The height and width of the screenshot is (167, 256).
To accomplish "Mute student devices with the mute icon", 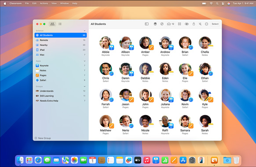I will point(200,24).
